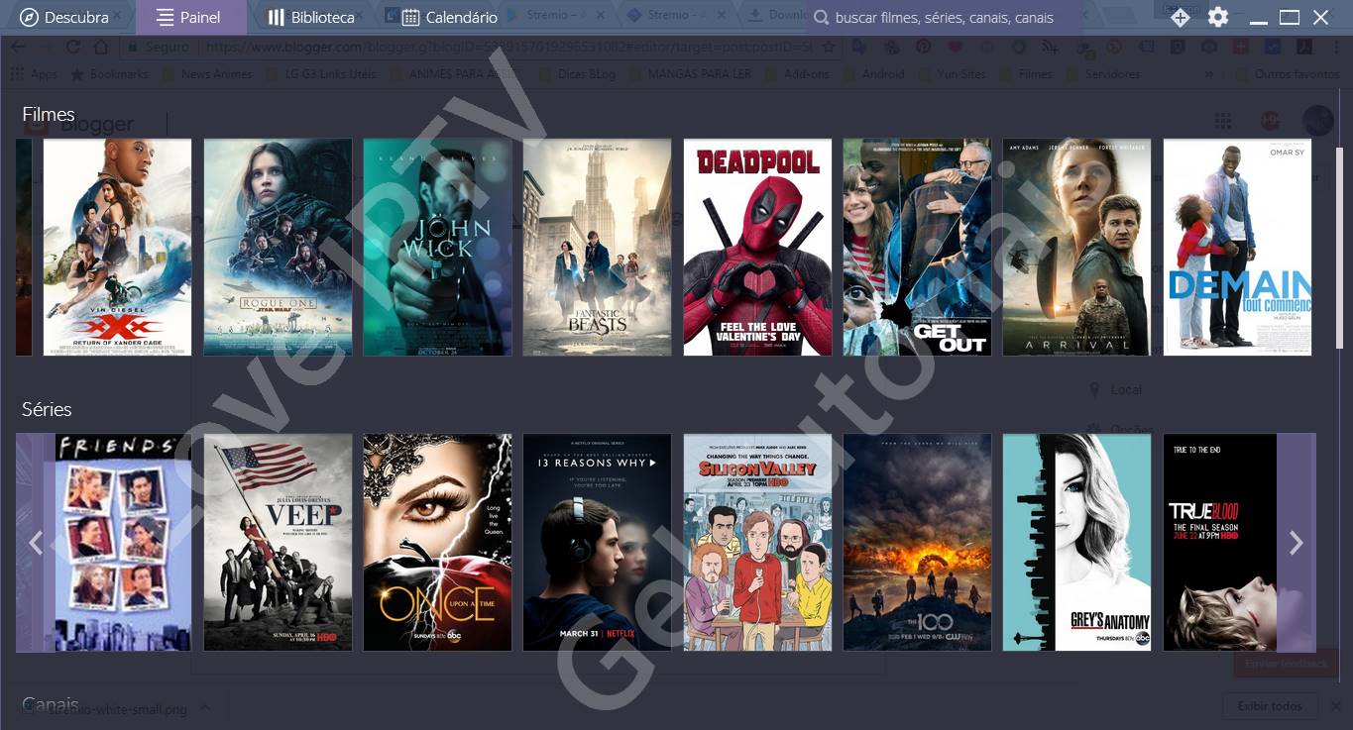
Task: Open the John Wick movie poster
Action: pos(437,247)
